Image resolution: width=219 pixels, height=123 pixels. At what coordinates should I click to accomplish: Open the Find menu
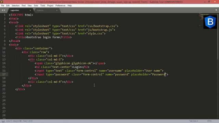24,5
